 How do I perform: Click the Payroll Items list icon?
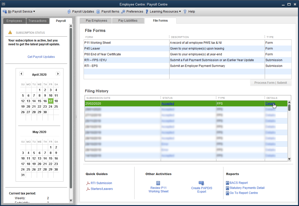click(x=98, y=12)
